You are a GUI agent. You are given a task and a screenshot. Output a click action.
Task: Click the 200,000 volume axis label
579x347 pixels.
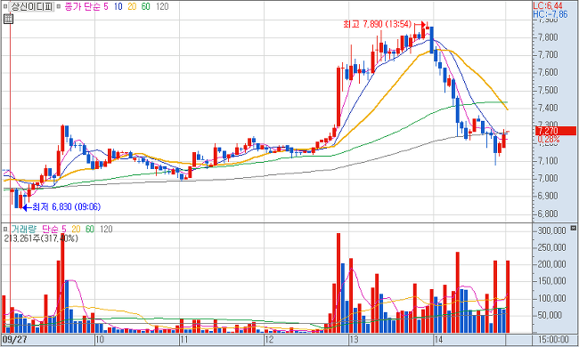point(551,264)
